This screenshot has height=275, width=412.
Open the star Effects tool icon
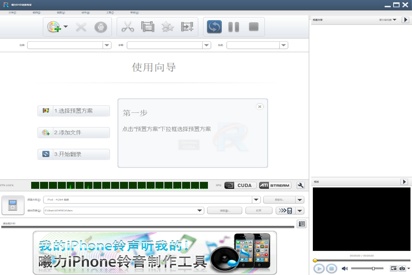[x=167, y=27]
